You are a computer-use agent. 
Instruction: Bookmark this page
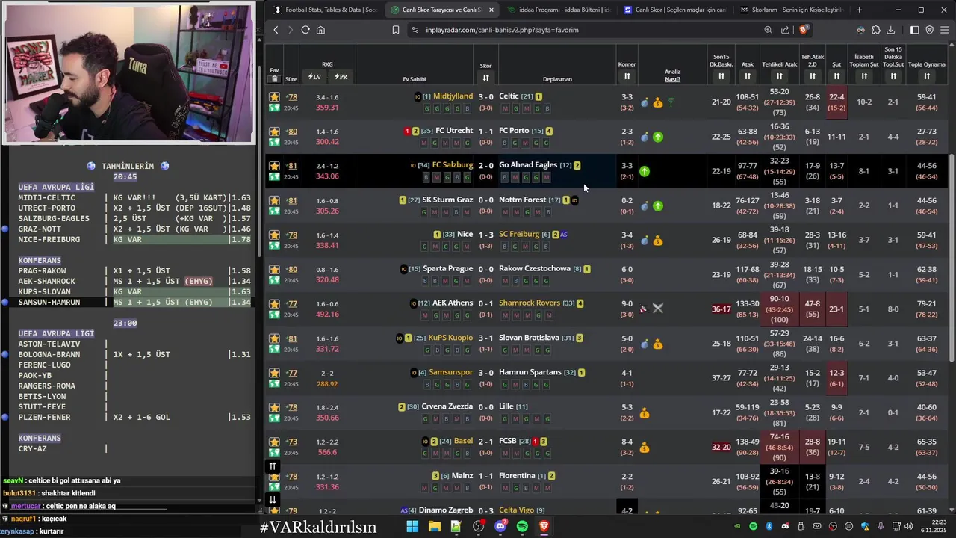coord(396,30)
